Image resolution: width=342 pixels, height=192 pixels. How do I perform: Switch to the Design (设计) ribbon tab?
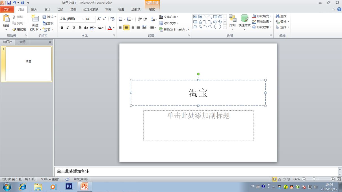tap(47, 9)
